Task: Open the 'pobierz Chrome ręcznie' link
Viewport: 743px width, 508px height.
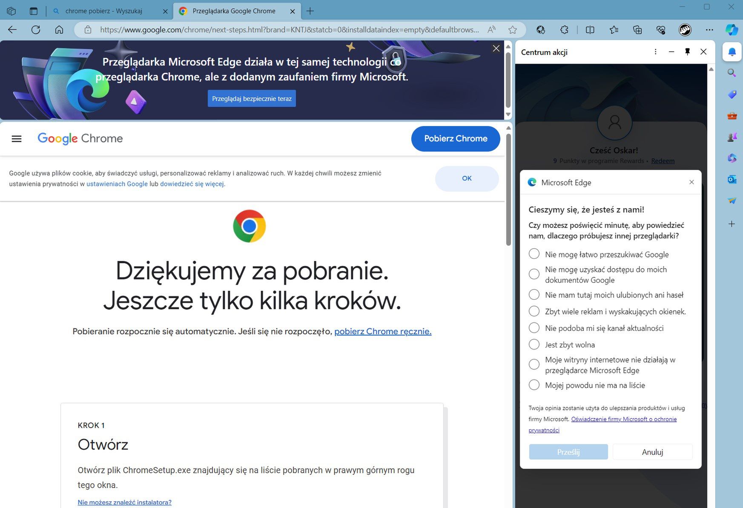Action: (382, 331)
